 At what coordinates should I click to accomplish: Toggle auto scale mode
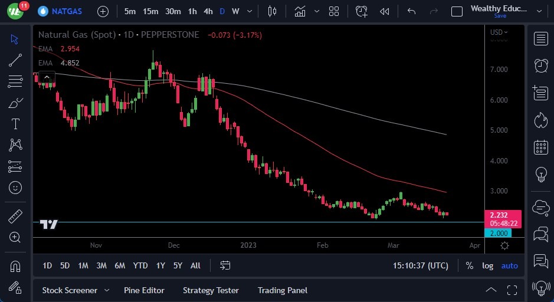510,265
